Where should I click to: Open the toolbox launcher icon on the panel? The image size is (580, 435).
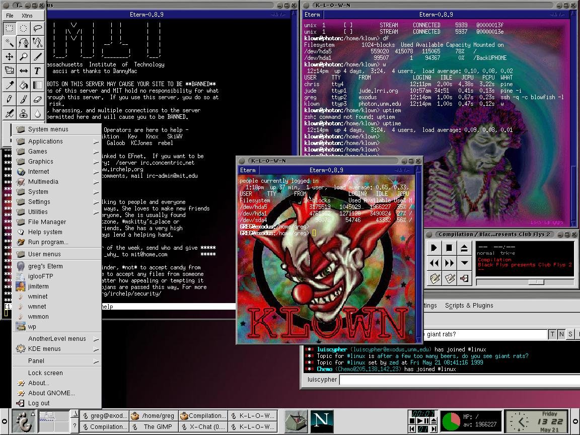[x=296, y=420]
